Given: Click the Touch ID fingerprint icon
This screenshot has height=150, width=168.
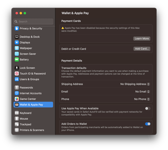Looking at the screenshot, I should coord(17,74).
